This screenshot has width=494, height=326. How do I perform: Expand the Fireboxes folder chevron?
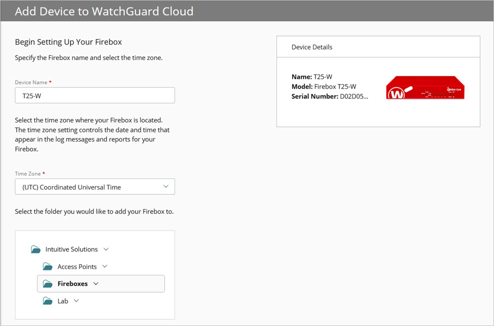pyautogui.click(x=96, y=283)
